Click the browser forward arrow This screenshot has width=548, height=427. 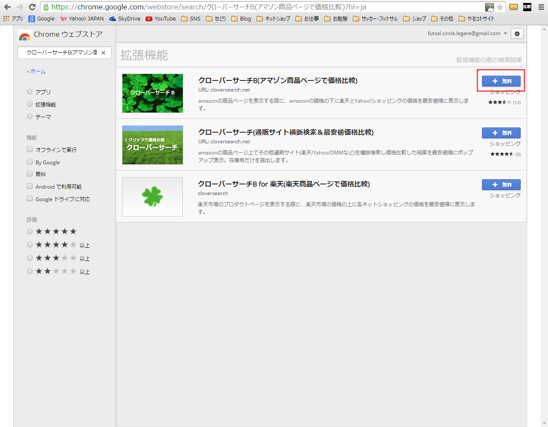(x=20, y=7)
